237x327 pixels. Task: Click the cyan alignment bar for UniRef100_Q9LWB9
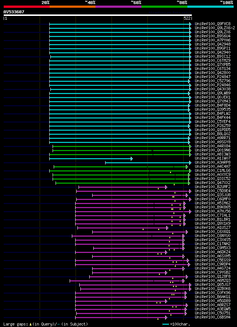pyautogui.click(x=120, y=93)
